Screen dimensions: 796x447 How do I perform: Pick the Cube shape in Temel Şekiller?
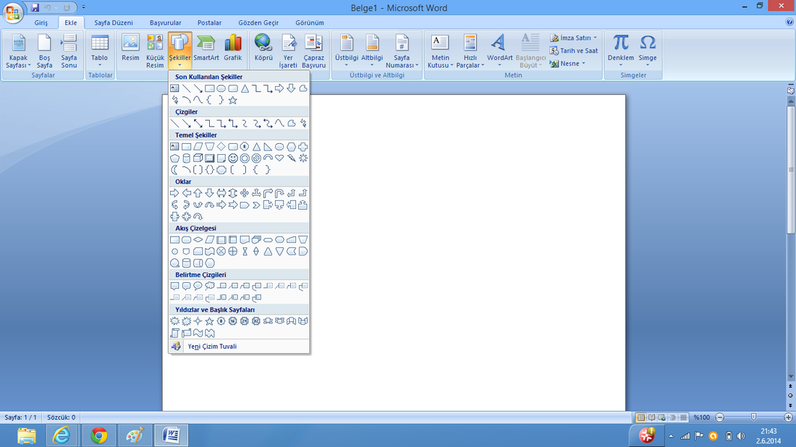(x=198, y=158)
